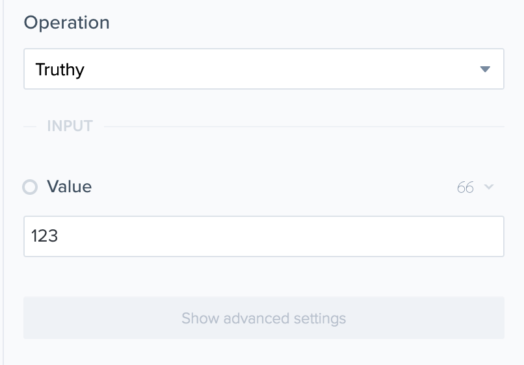The width and height of the screenshot is (524, 365).
Task: Reveal advanced settings for this module
Action: (263, 318)
